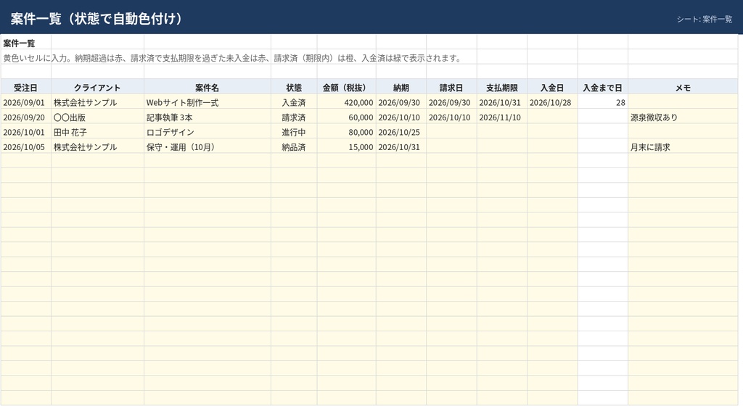The image size is (743, 406).
Task: Select the status cell 納品済
Action: point(294,147)
